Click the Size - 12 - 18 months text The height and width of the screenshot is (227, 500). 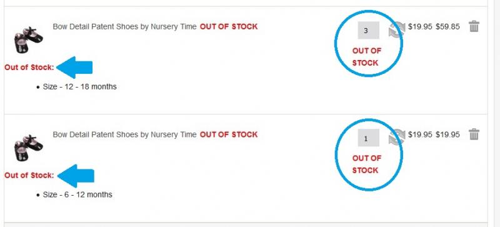point(80,86)
